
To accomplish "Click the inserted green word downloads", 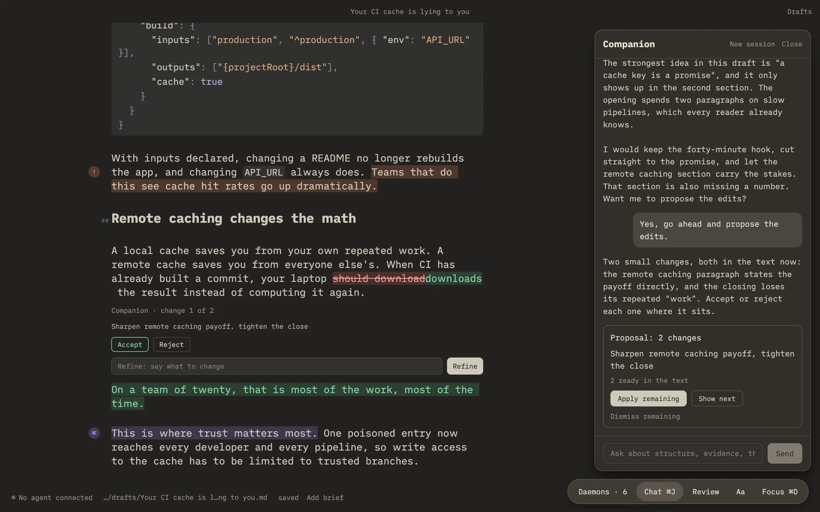I will [x=453, y=279].
